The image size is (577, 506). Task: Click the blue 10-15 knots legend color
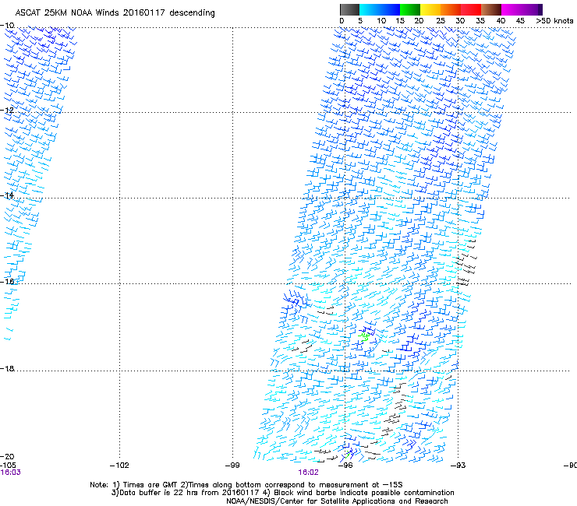tap(390, 9)
